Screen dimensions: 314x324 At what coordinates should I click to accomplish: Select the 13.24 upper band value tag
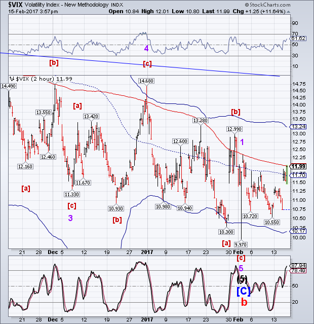(x=298, y=127)
